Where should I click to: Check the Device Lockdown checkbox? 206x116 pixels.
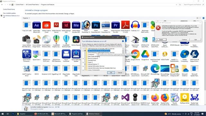(x=85, y=58)
